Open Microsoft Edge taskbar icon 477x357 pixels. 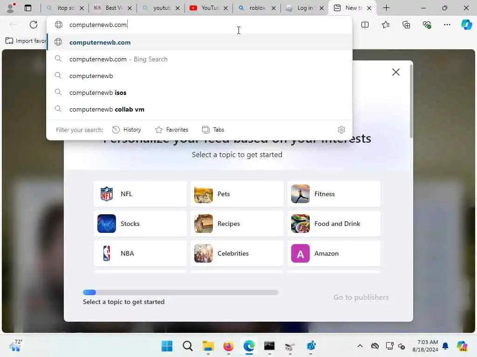pyautogui.click(x=249, y=346)
